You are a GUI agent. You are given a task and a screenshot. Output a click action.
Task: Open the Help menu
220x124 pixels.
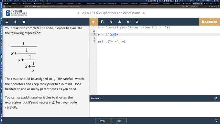[x=47, y=1]
